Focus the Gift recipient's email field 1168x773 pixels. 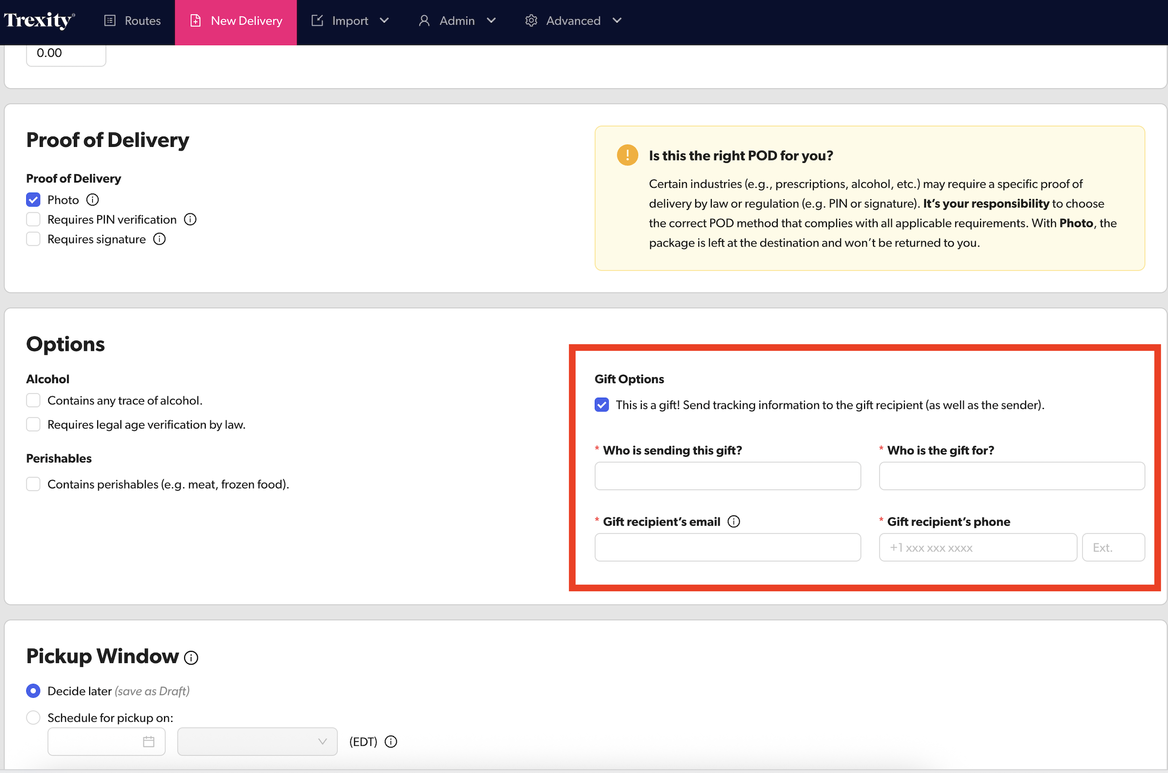pyautogui.click(x=728, y=547)
